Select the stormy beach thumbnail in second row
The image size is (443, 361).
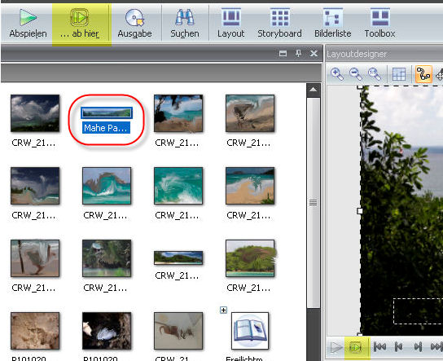coord(35,186)
